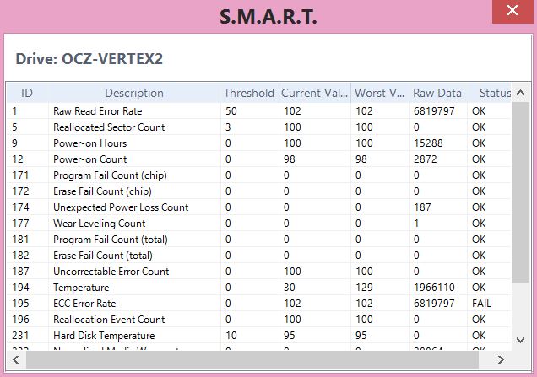This screenshot has height=377, width=537.
Task: Select the Raw Read Error Rate row
Action: point(259,111)
